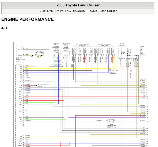Image resolution: width=158 pixels, height=147 pixels.
Task: Click the 'CRANKSHAFT POSITION SENSOR' label
Action: pos(56,49)
